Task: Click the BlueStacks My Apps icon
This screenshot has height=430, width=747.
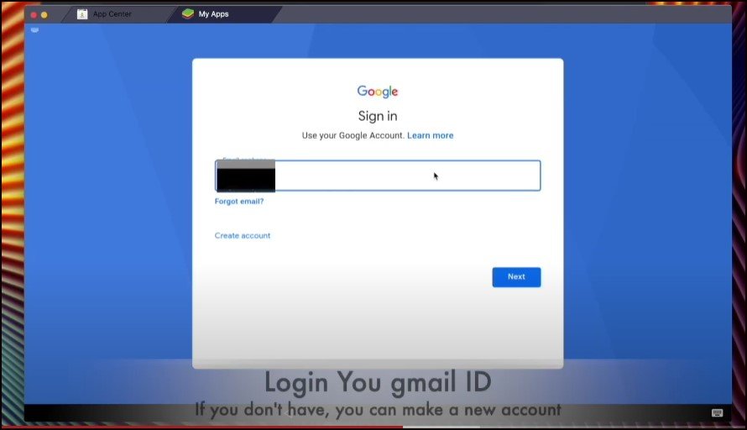Action: 188,13
